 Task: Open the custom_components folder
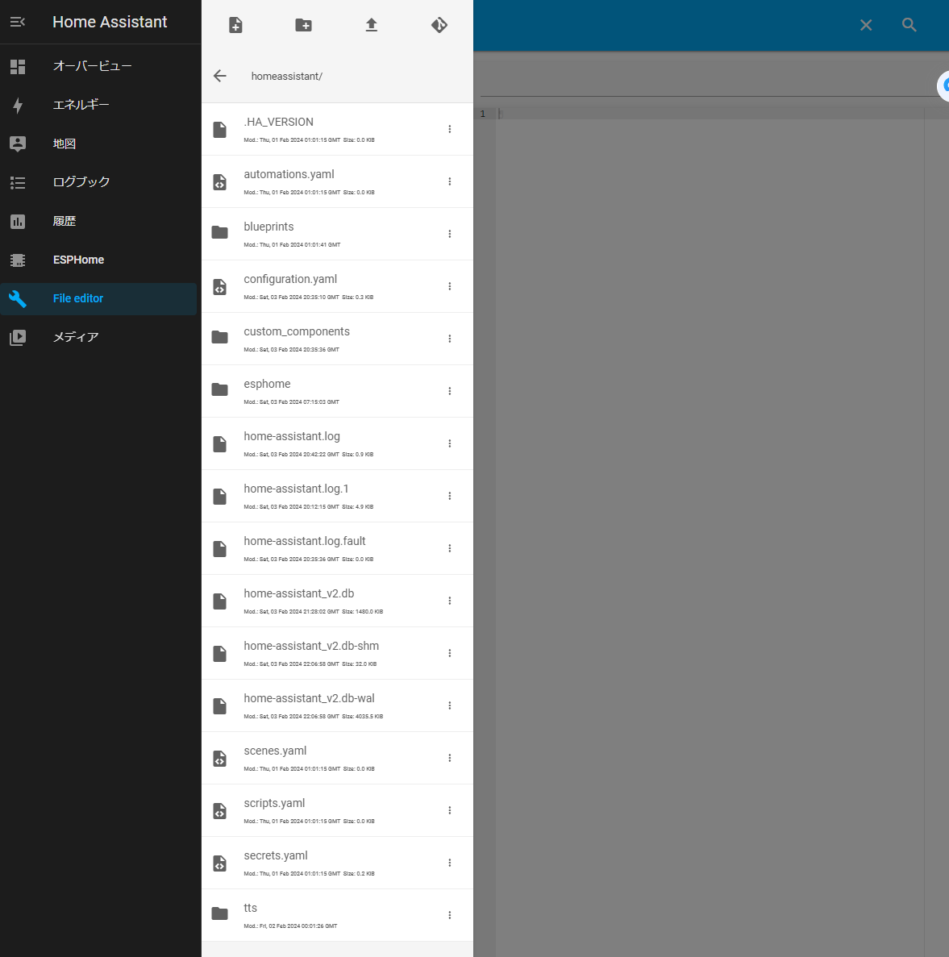click(337, 339)
